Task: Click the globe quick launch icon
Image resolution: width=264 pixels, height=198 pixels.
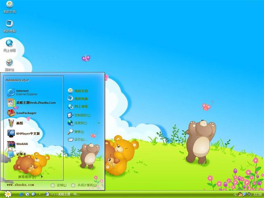Action: point(28,194)
